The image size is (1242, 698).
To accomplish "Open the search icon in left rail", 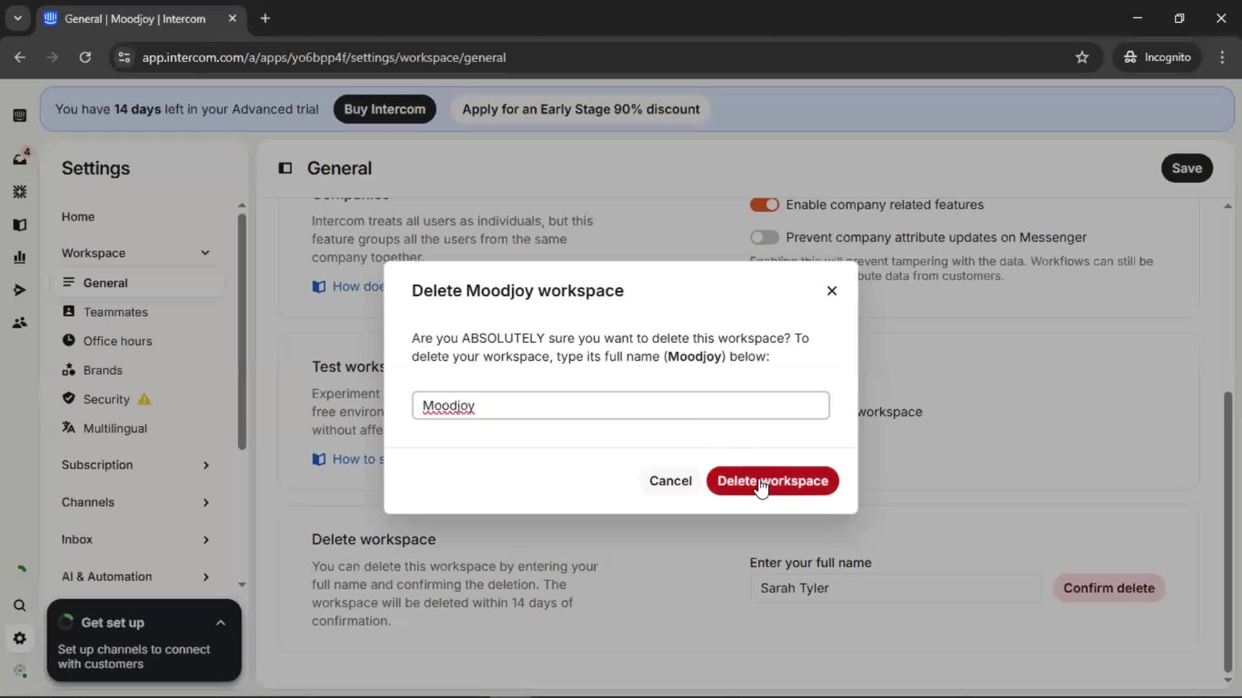I will 19,606.
